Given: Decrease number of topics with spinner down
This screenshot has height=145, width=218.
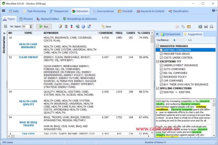Looking at the screenshot, I should click(x=31, y=27).
